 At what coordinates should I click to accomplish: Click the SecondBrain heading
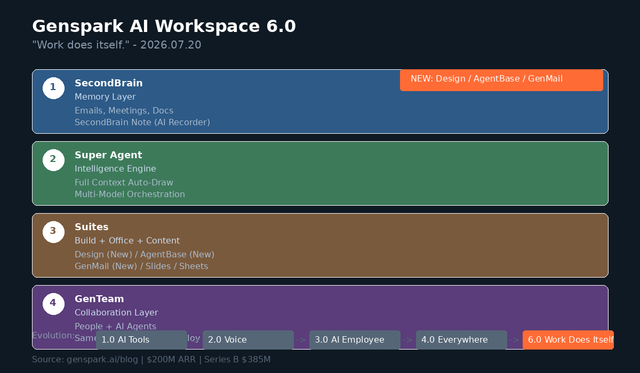109,83
